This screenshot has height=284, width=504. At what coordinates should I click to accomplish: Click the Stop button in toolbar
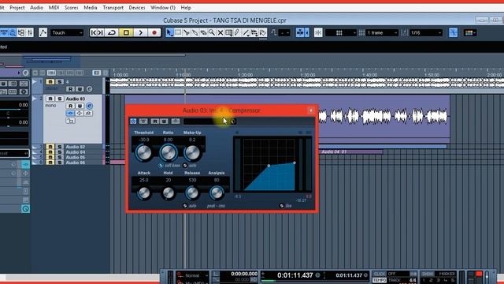click(126, 32)
